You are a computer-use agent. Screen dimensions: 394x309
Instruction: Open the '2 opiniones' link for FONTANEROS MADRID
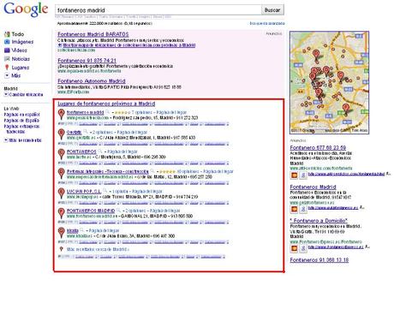click(135, 211)
